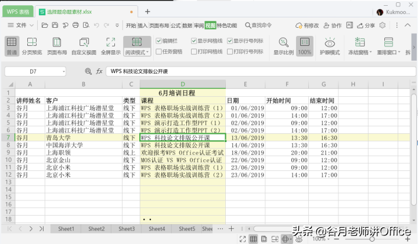Jump to the last sheet arrow
The height and width of the screenshot is (244, 418).
coord(41,228)
